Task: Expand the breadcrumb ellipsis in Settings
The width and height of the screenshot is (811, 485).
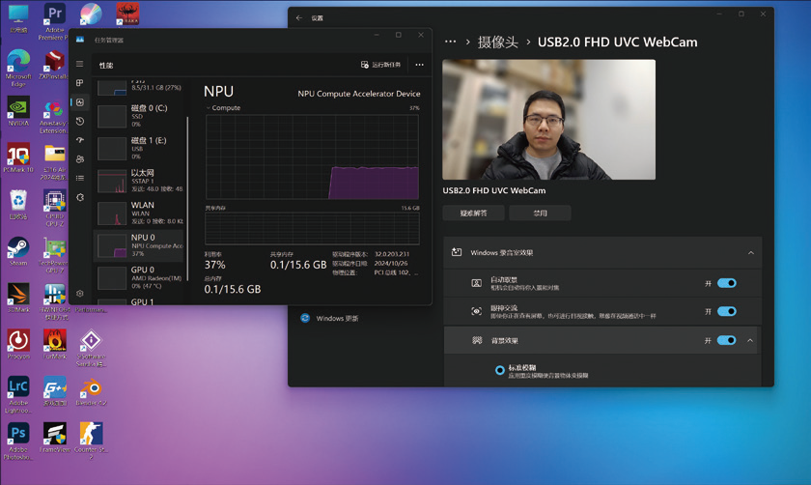Action: click(x=451, y=42)
